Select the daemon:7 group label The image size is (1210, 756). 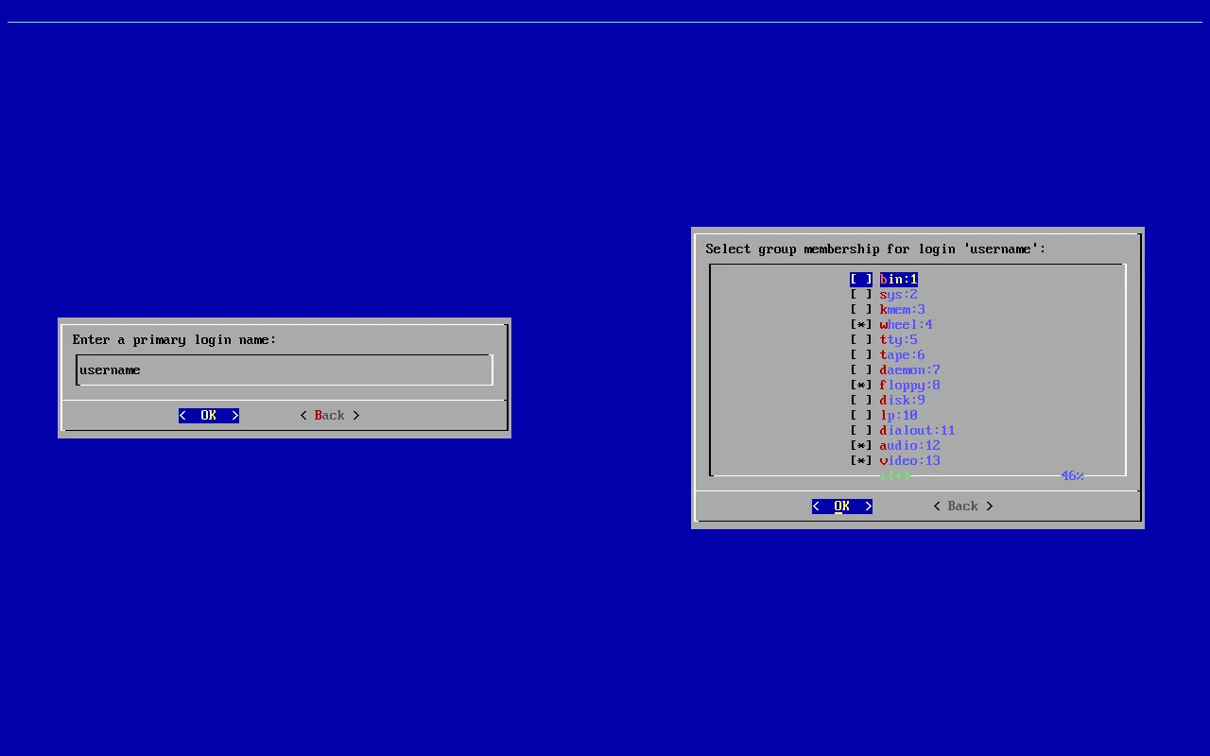910,370
